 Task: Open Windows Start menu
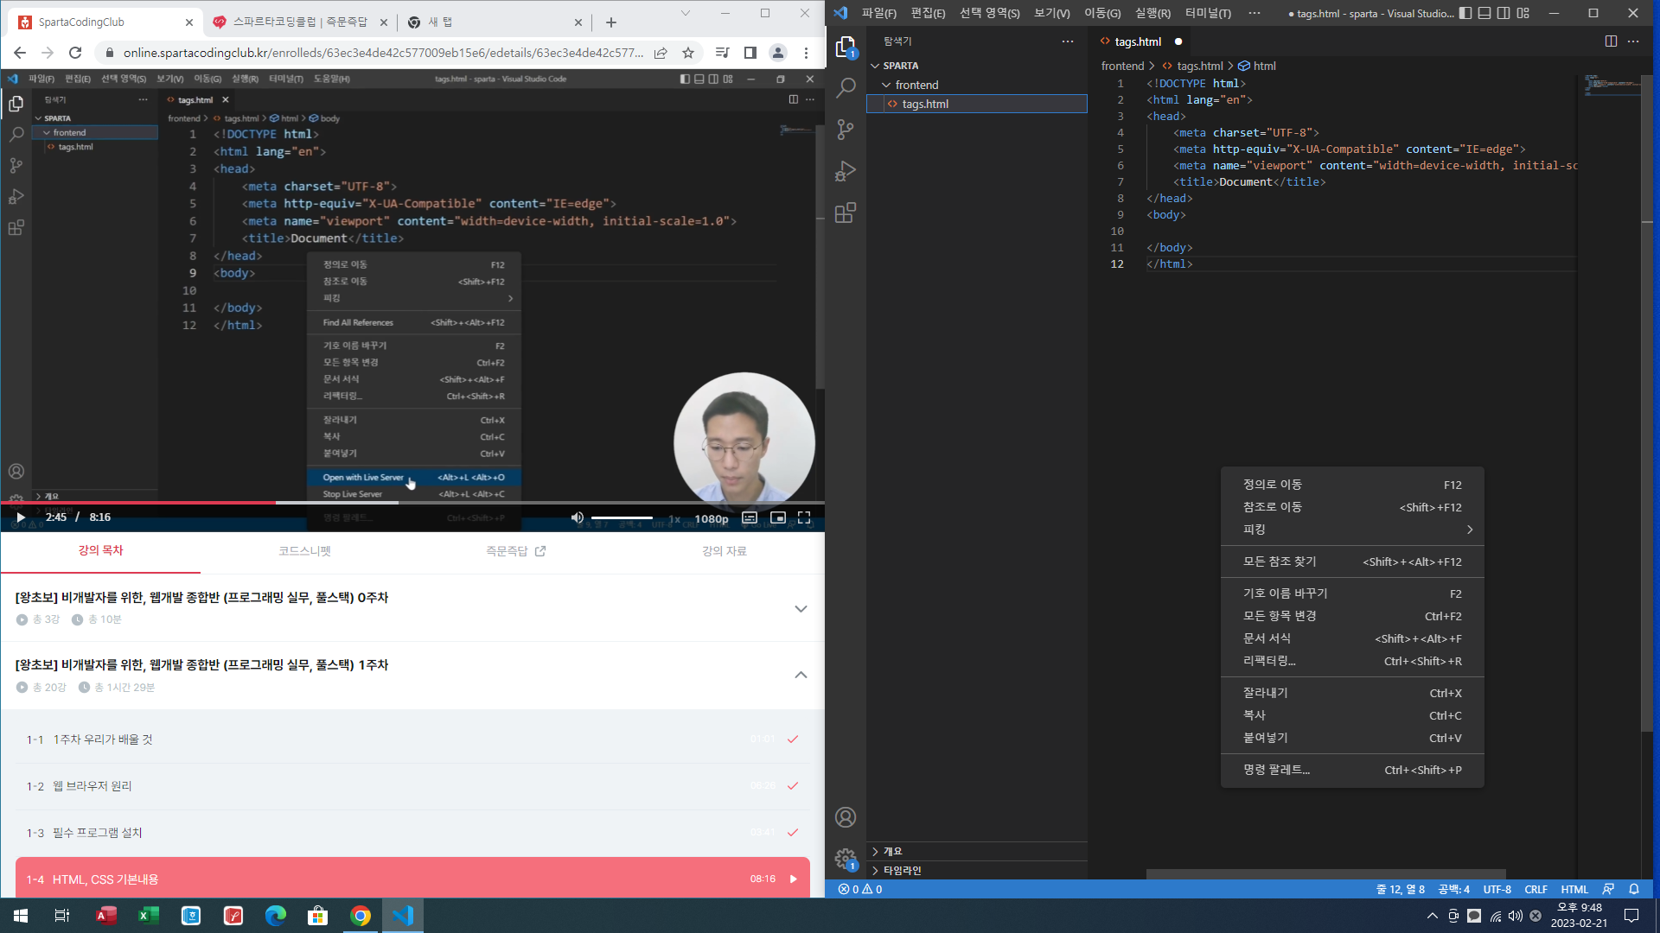click(21, 916)
